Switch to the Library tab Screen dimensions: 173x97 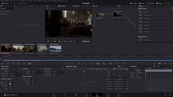point(141,6)
